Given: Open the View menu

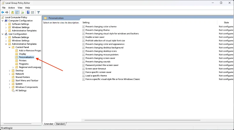Looking at the screenshot, I should 20,8.
